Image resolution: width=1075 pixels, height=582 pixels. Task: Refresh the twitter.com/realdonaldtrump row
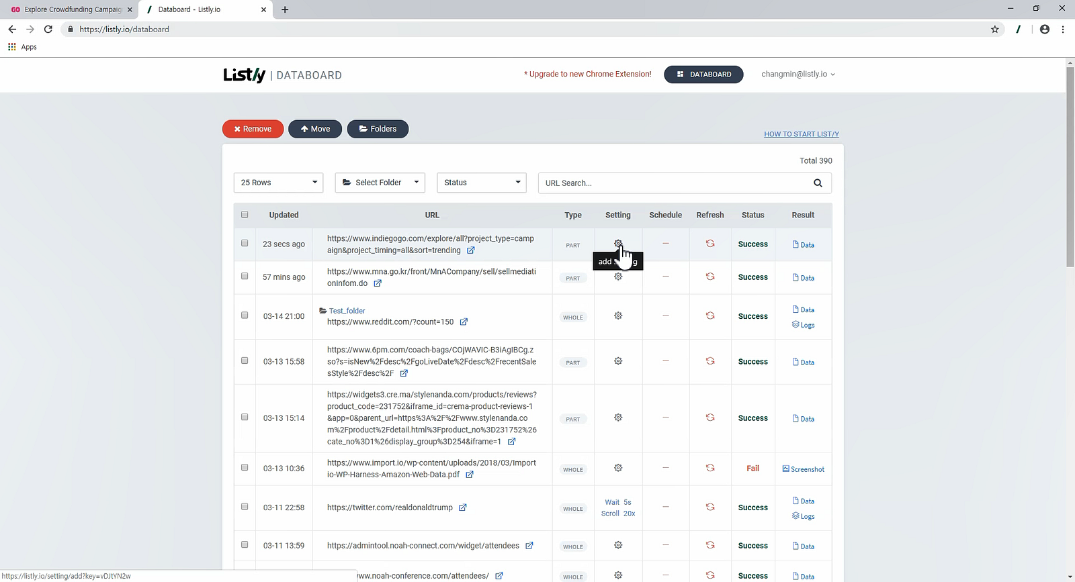710,507
